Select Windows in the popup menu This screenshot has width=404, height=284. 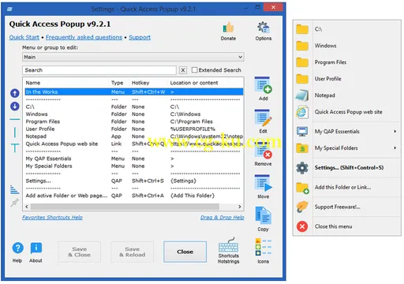(x=347, y=46)
